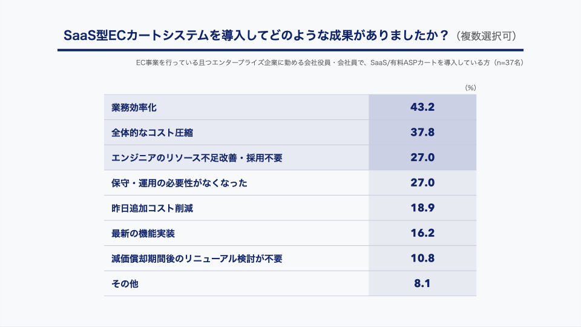This screenshot has height=327, width=581.
Task: Click the 全体的なコスト圧縮 row label
Action: (152, 133)
